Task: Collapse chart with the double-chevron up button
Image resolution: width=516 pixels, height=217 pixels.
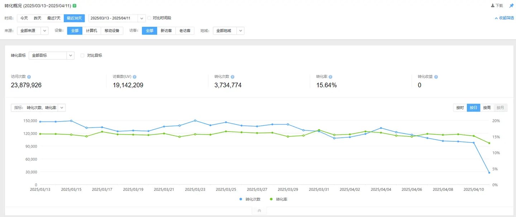Action: pos(259,211)
